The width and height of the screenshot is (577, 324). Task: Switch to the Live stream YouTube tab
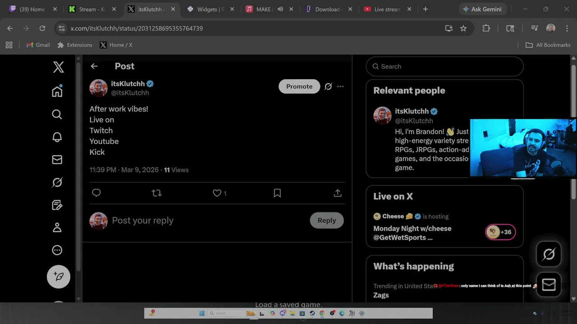pyautogui.click(x=387, y=9)
